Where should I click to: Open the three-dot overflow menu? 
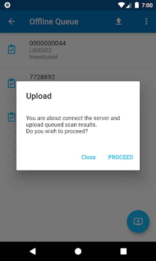[x=146, y=21]
